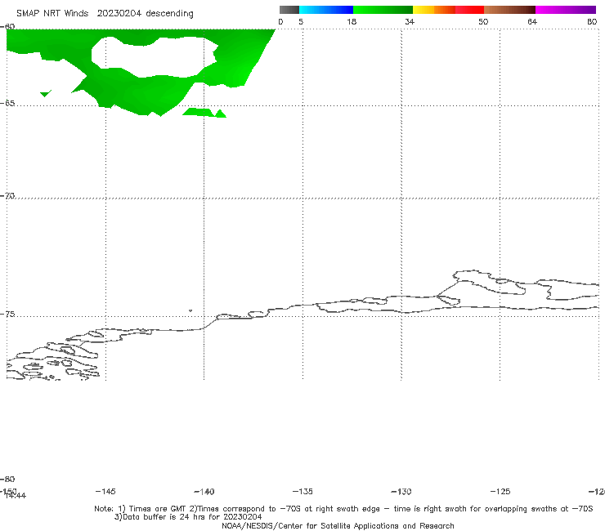Click the red segment of the color bar
The height and width of the screenshot is (531, 605).
pyautogui.click(x=469, y=10)
